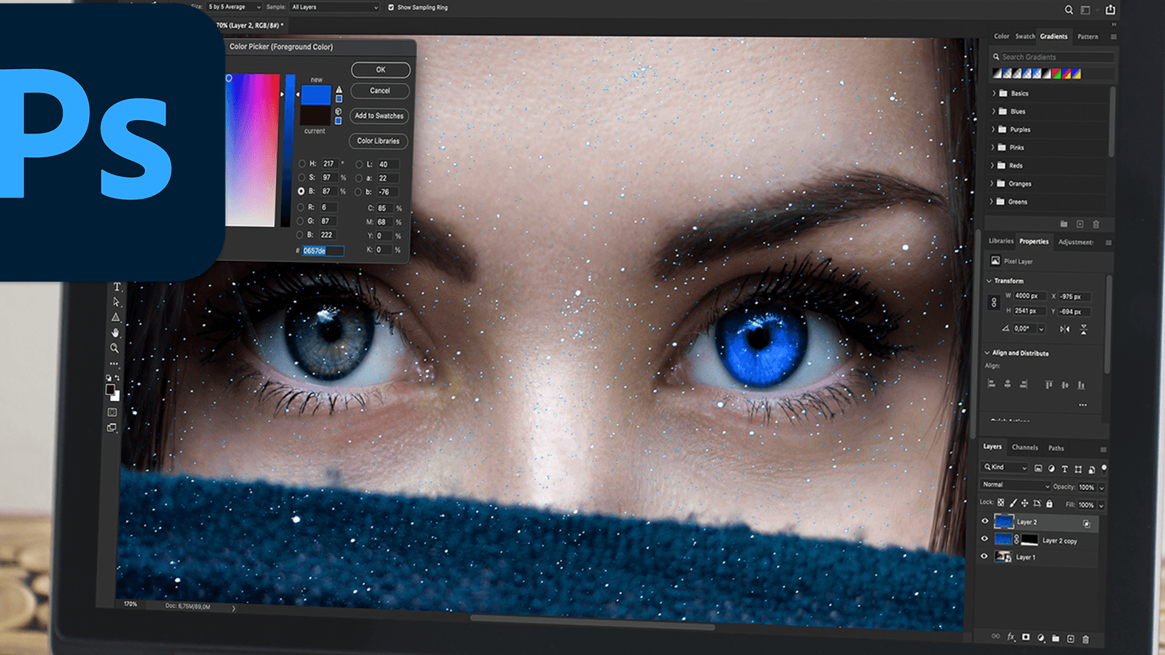This screenshot has width=1165, height=655.
Task: Click OK in the Color Picker
Action: coord(381,70)
